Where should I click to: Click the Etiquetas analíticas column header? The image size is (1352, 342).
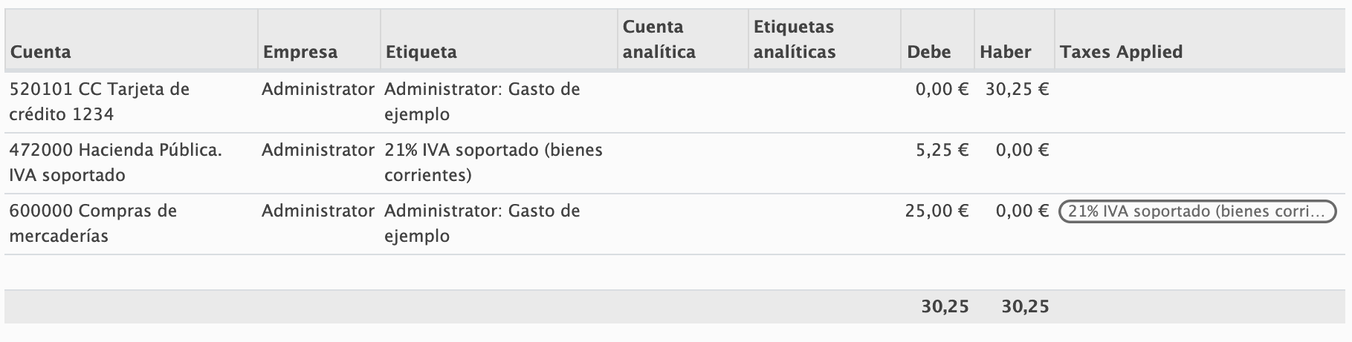pyautogui.click(x=794, y=39)
